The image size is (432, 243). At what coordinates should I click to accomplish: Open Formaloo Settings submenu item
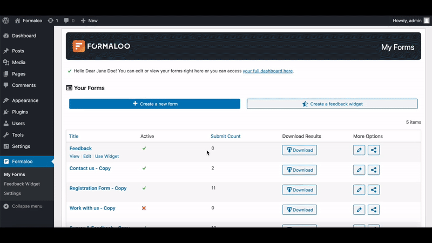[12, 193]
